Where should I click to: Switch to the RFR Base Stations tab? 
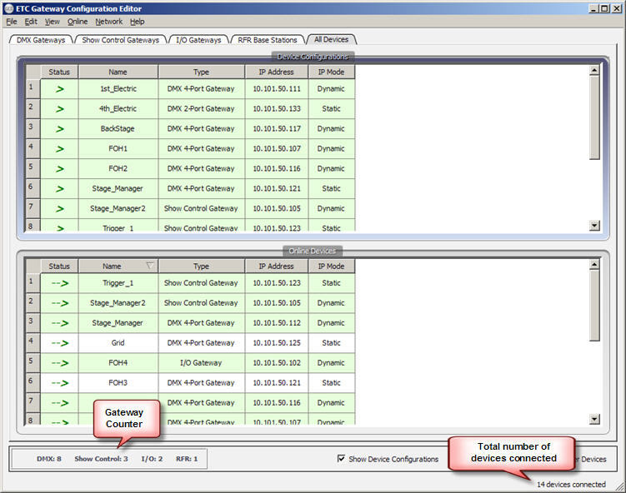[267, 40]
